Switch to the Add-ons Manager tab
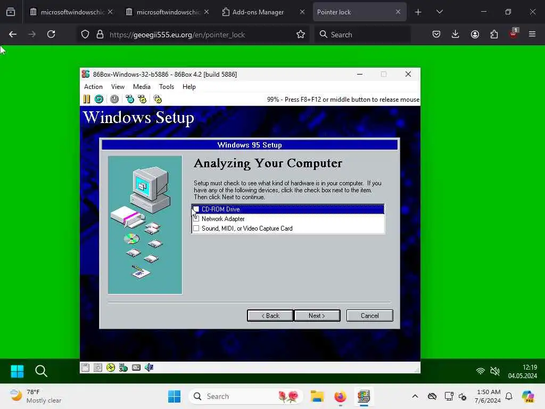This screenshot has height=409, width=545. point(262,12)
